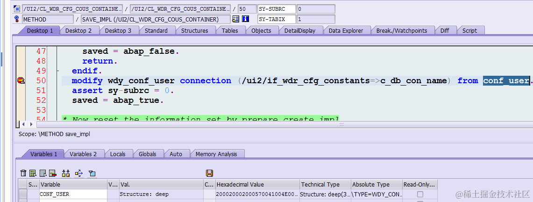Click the METHOD event type field
Screen dimensions: 533x202
[x=48, y=19]
